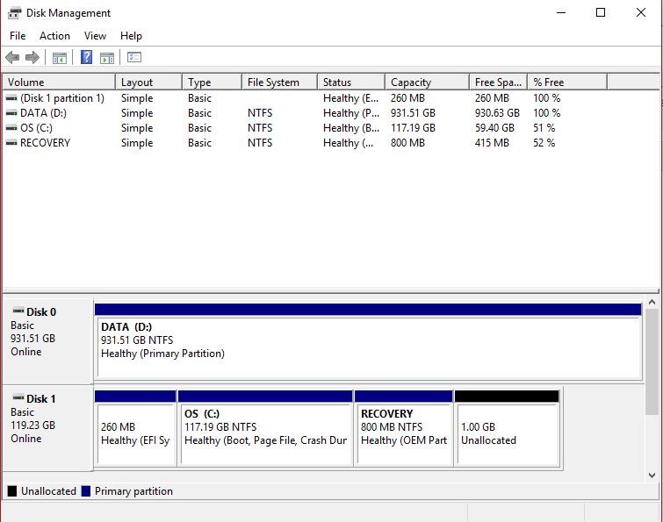This screenshot has height=522, width=663.
Task: Minimize the Disk Management window
Action: tap(561, 12)
